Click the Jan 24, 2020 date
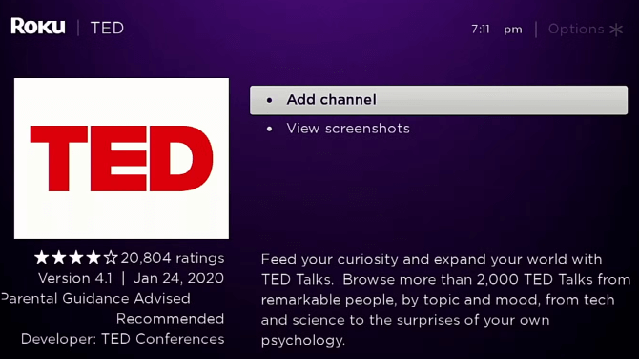This screenshot has height=359, width=639. 179,278
